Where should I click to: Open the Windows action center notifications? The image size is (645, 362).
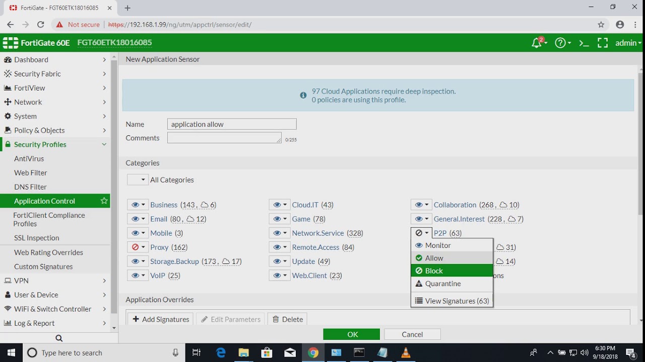point(631,352)
